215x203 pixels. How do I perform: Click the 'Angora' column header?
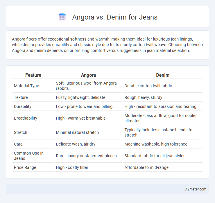point(88,75)
